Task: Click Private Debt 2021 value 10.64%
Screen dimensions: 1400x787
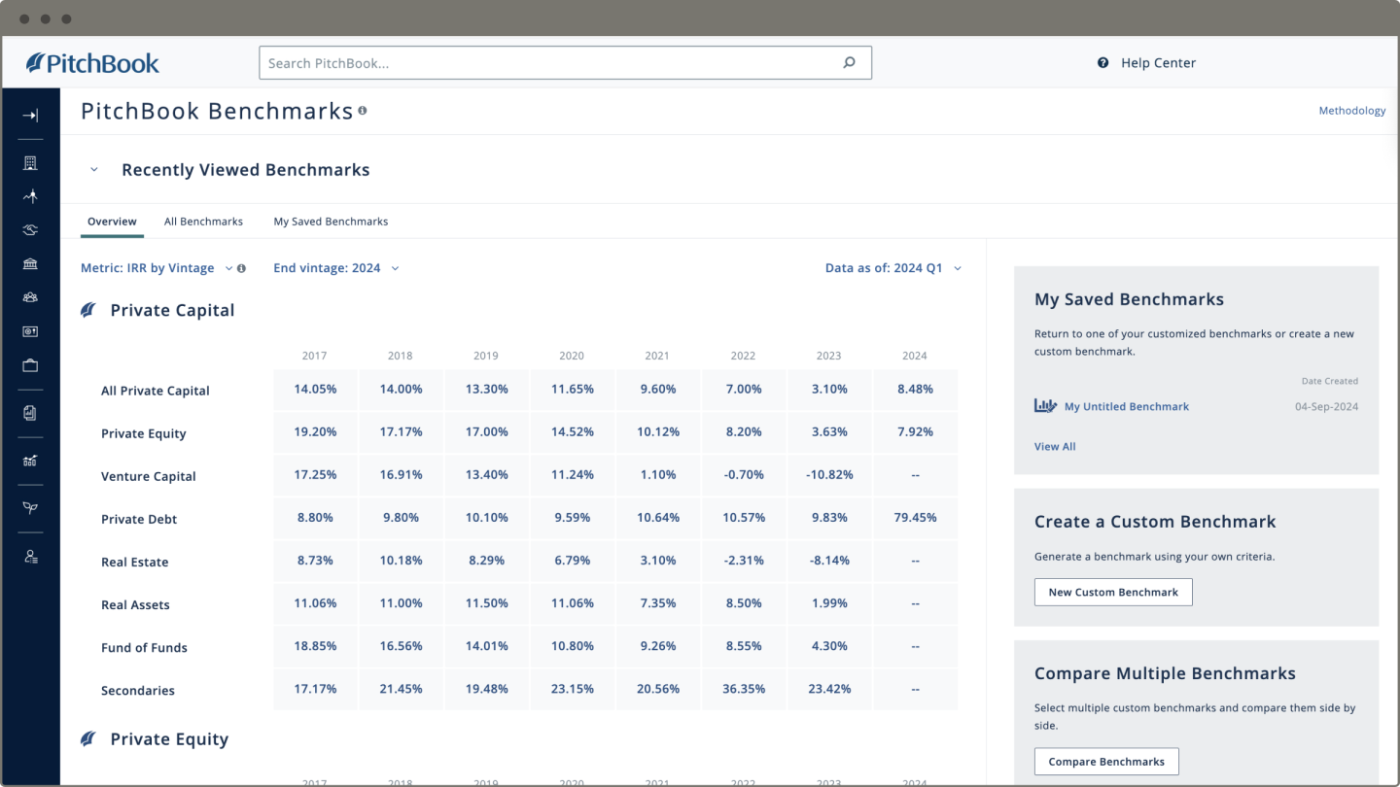Action: (x=658, y=517)
